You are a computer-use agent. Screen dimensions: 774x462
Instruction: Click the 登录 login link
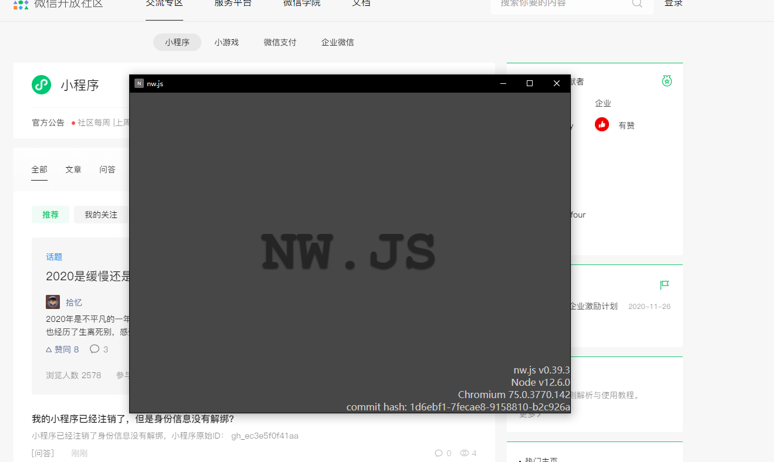pos(674,4)
